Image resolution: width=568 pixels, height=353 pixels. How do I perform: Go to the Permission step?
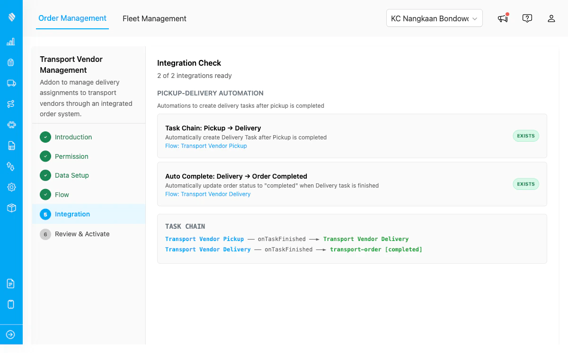[x=71, y=156]
